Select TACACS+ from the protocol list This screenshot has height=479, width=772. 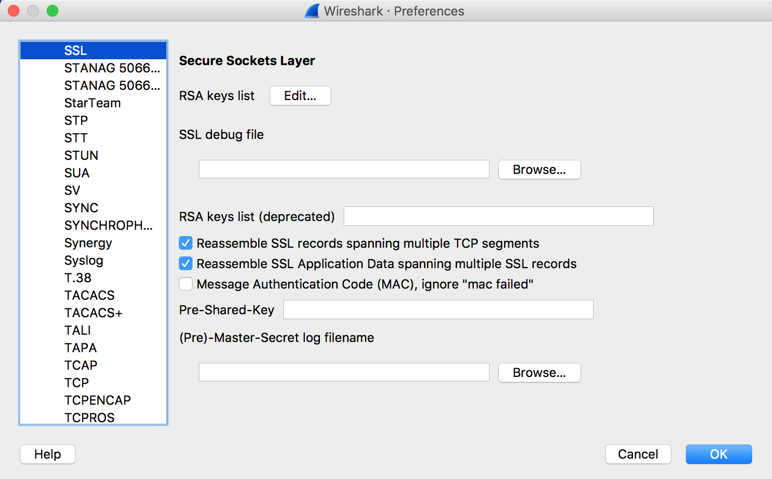point(93,313)
